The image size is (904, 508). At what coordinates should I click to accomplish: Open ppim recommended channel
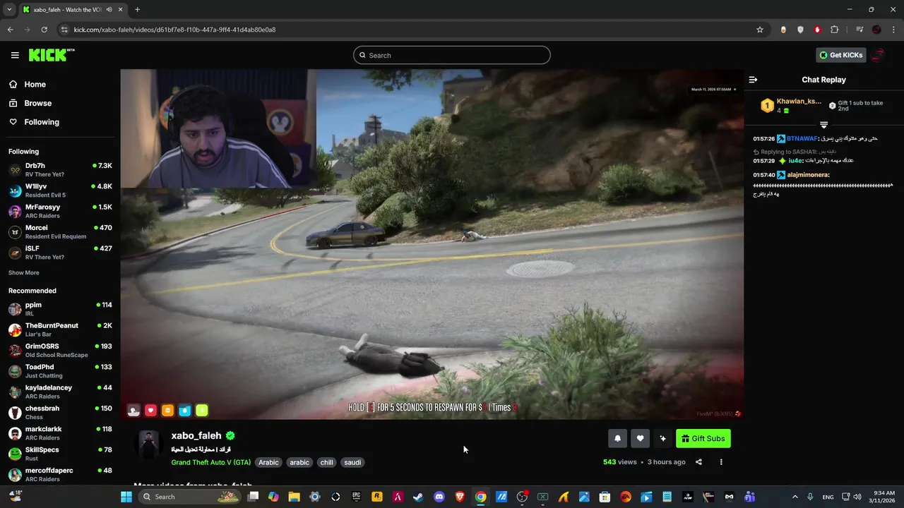tap(60, 309)
